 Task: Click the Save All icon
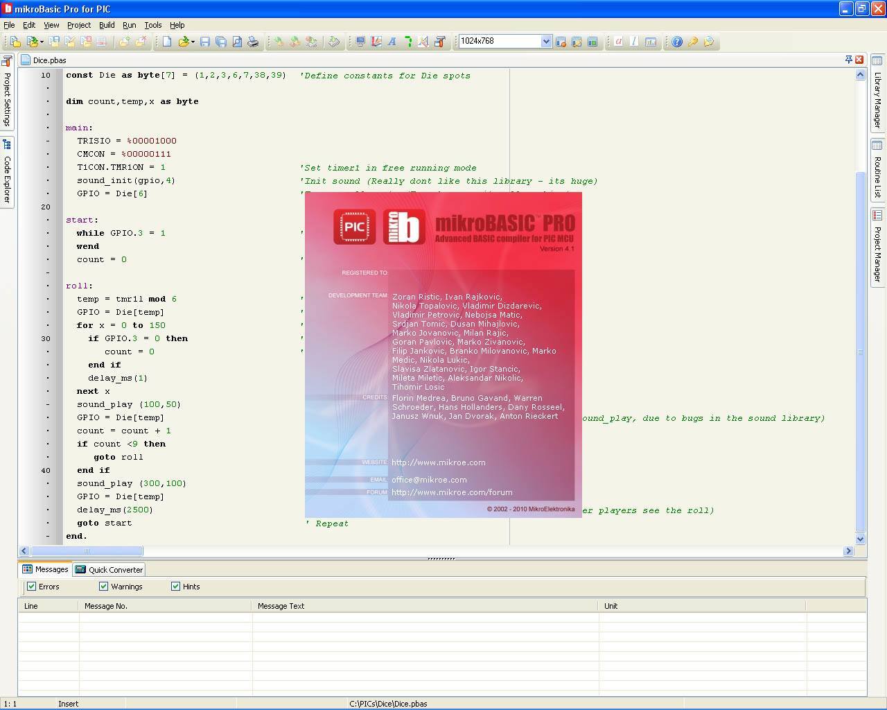click(x=221, y=42)
